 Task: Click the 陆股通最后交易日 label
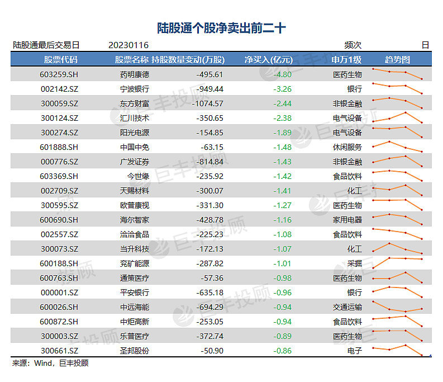[46, 45]
